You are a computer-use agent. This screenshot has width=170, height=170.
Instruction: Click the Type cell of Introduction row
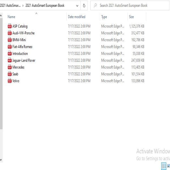pyautogui.click(x=113, y=54)
